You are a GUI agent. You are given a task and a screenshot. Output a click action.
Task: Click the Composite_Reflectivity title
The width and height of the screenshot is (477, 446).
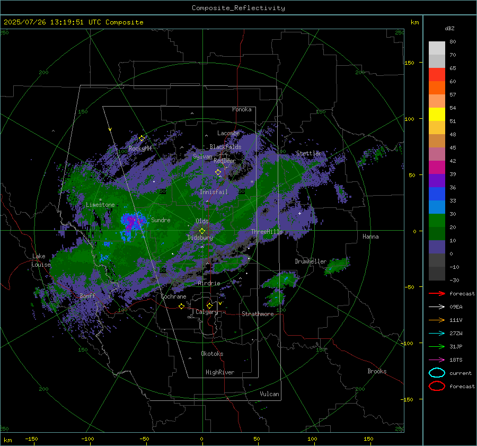[238, 8]
